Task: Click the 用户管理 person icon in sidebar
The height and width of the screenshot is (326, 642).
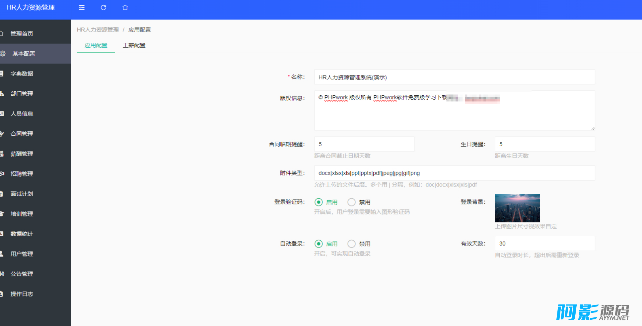Action: [2, 254]
